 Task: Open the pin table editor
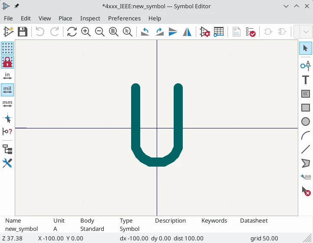click(219, 32)
